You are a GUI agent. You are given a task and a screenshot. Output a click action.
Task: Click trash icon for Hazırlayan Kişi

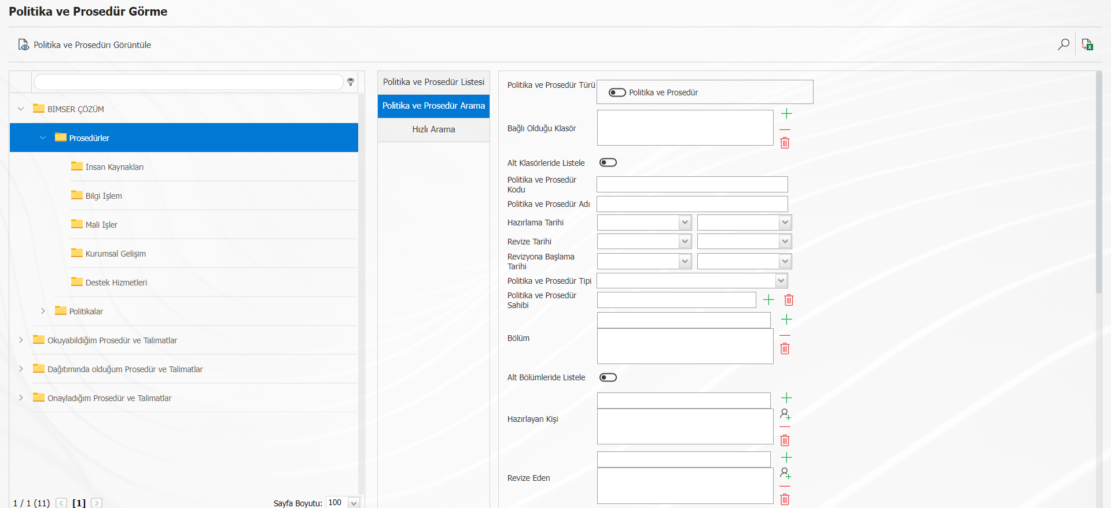[x=785, y=440]
